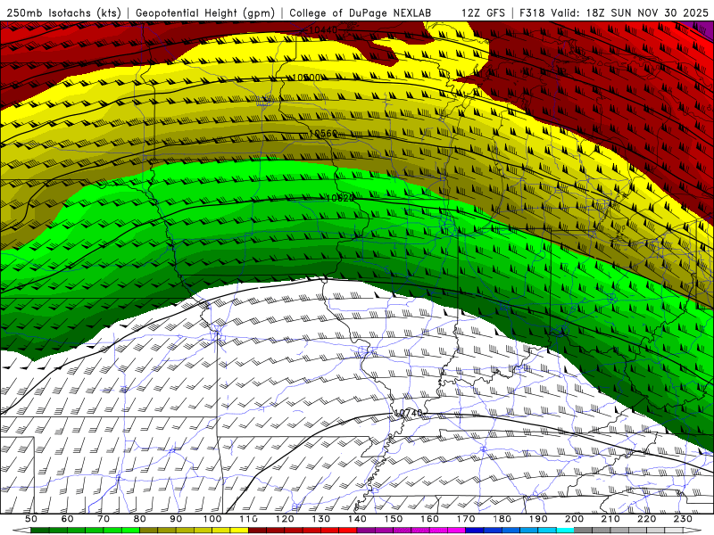This screenshot has height=535, width=714.
Task: Click the 160 value on the color scale
Action: (429, 519)
